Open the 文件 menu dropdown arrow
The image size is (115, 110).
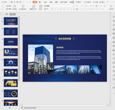(8, 2)
